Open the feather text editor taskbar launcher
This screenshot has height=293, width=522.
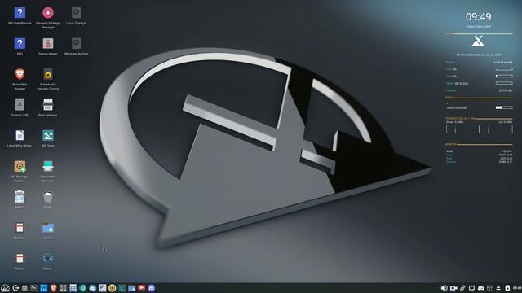click(x=103, y=288)
